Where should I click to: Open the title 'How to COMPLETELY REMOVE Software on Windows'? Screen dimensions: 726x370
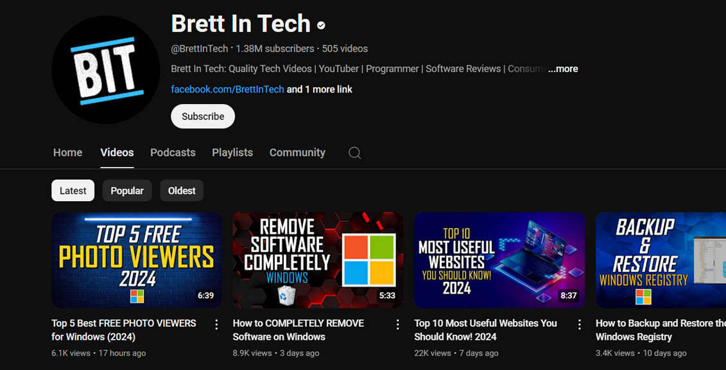pyautogui.click(x=298, y=330)
